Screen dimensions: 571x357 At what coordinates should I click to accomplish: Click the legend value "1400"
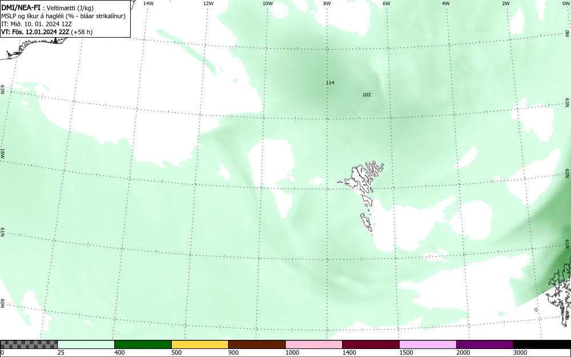click(349, 352)
